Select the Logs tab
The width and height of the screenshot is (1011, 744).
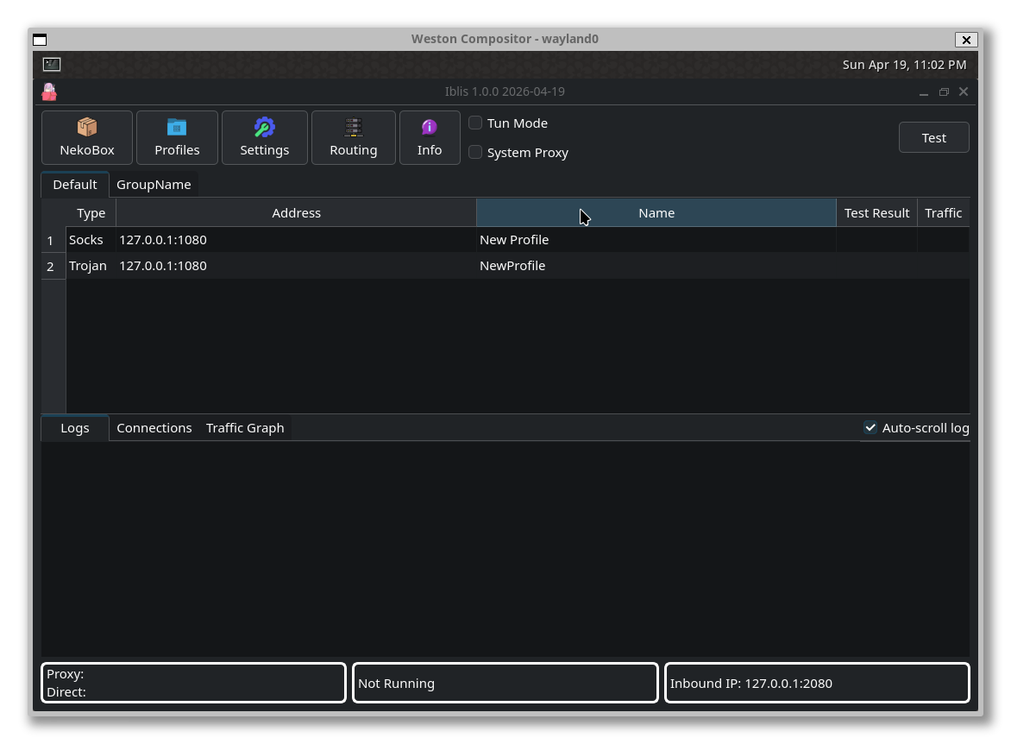point(75,428)
